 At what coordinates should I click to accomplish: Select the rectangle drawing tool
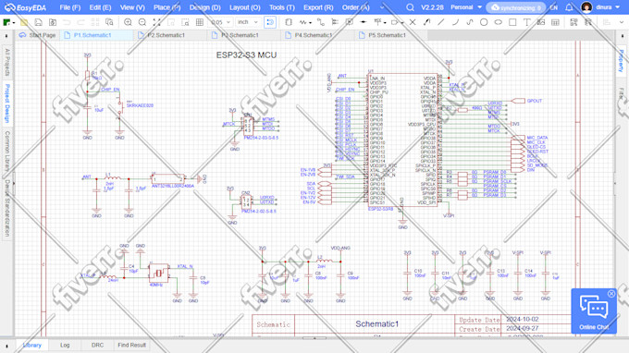[512, 22]
